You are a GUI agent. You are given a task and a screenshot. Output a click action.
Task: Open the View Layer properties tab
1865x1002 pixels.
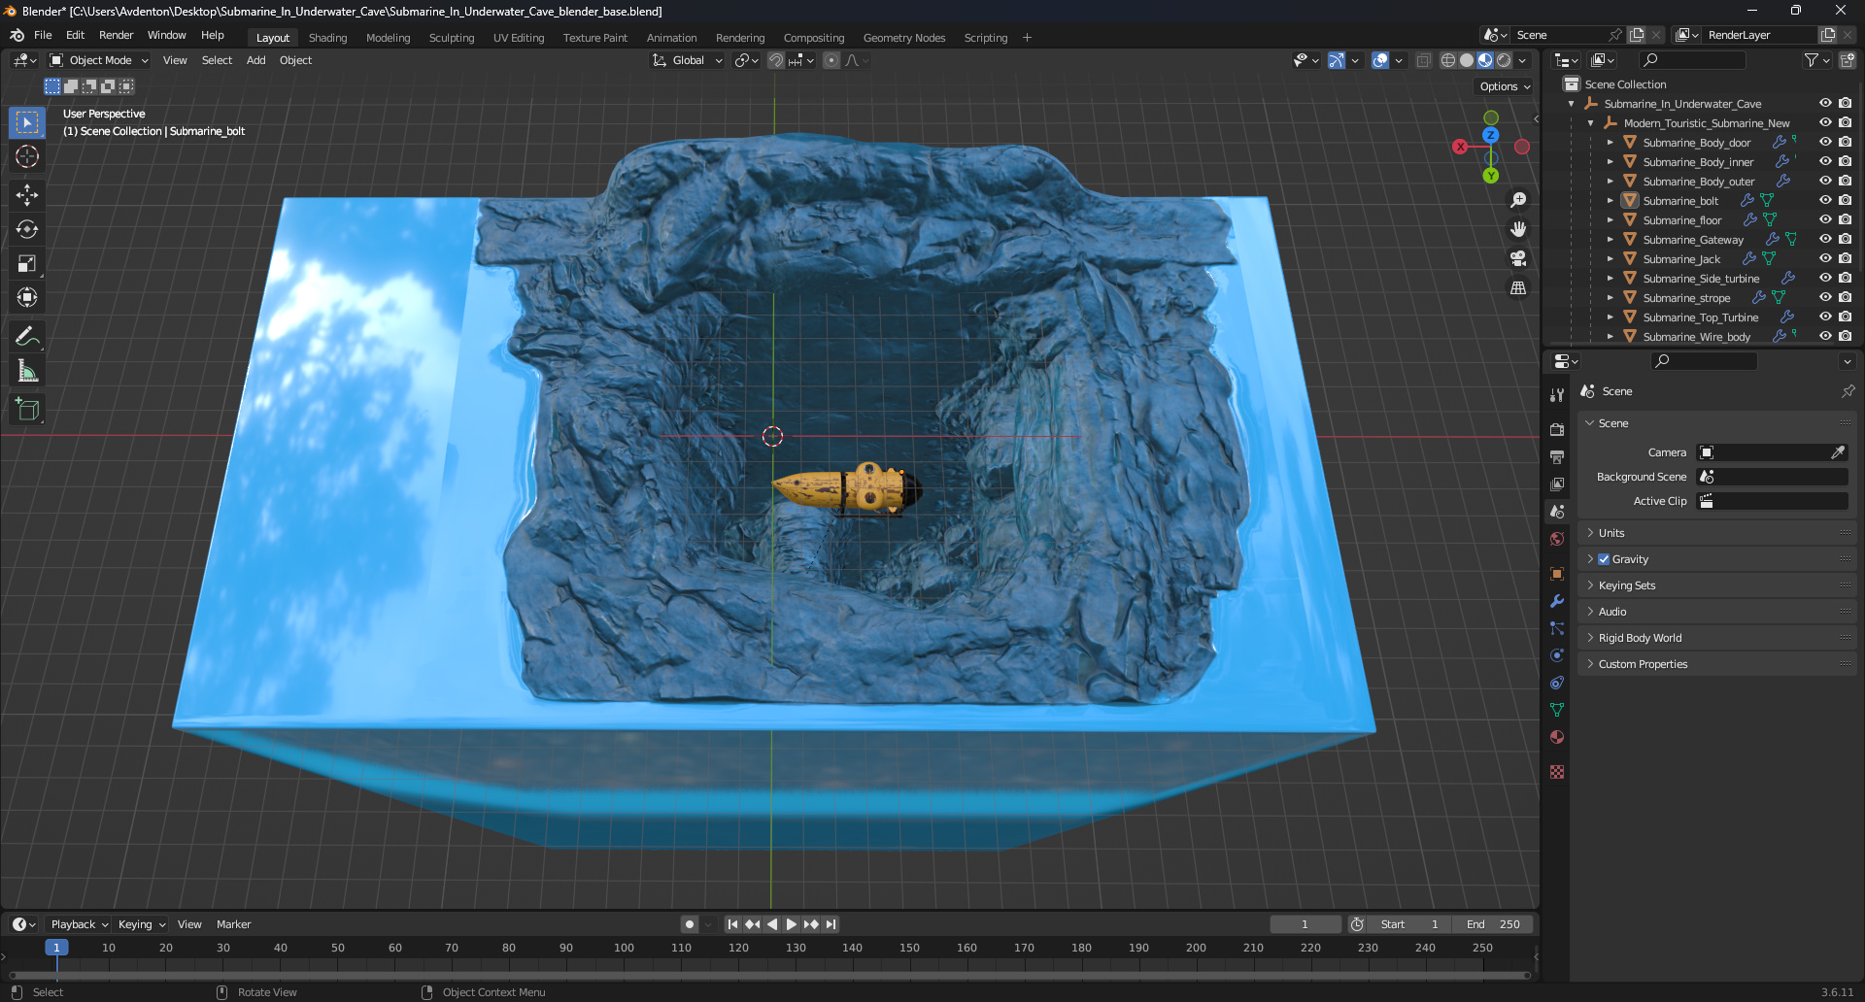1557,484
